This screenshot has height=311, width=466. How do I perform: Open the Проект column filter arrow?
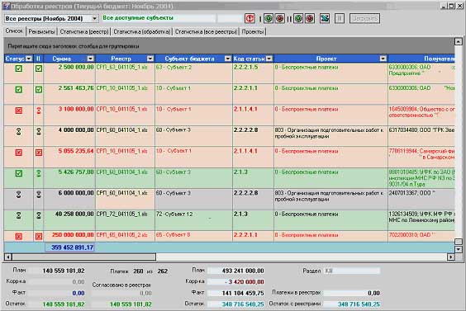tap(383, 59)
